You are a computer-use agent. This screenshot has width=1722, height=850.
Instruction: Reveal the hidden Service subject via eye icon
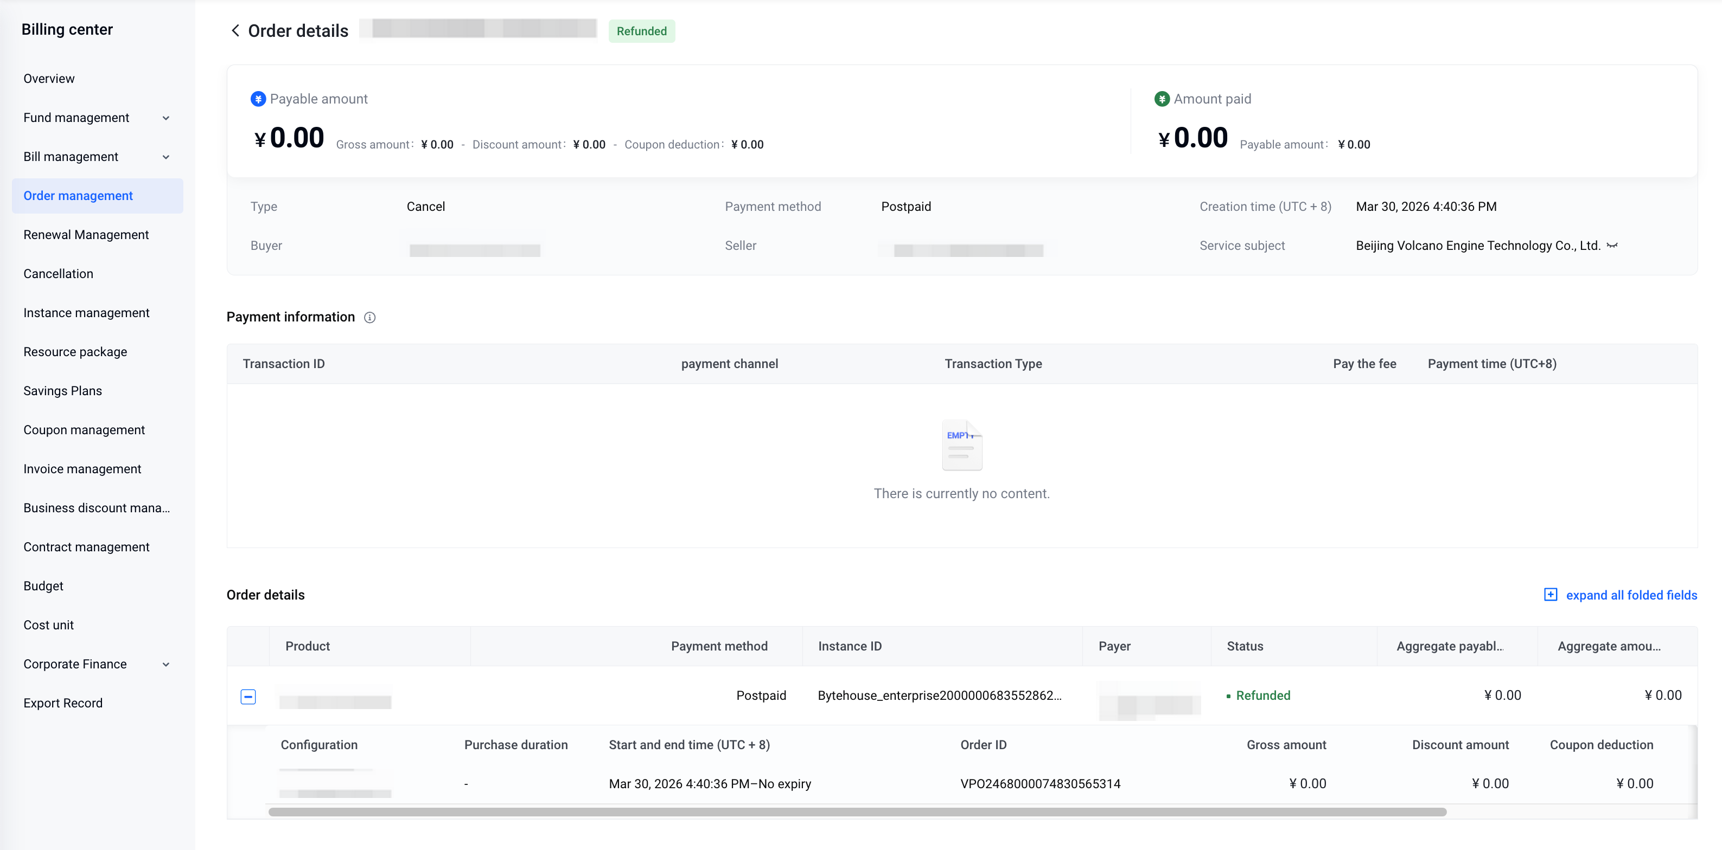tap(1612, 246)
